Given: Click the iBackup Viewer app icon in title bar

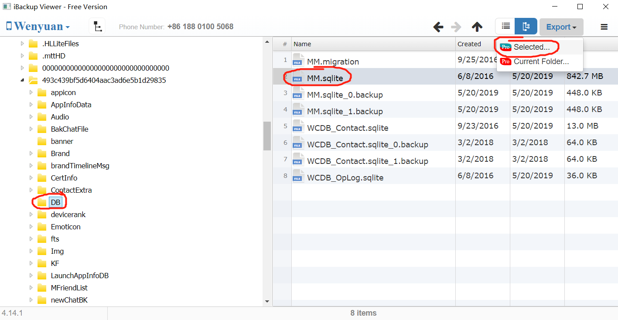Looking at the screenshot, I should [7, 7].
